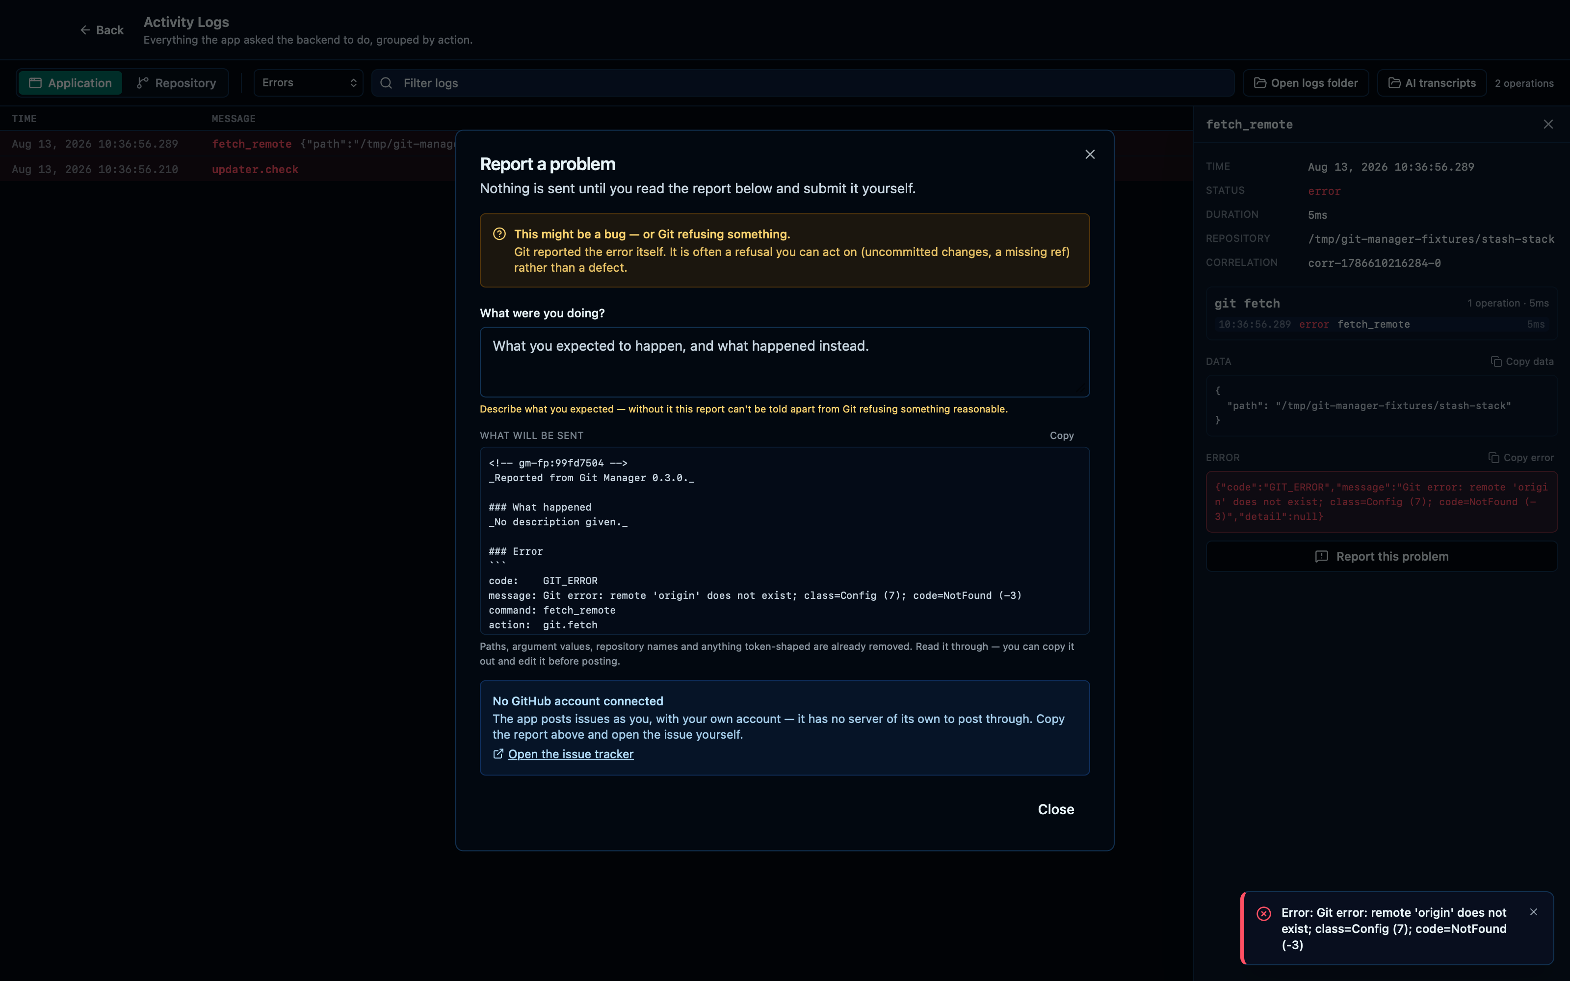Click the Close button in the dialog footer

(x=1055, y=809)
